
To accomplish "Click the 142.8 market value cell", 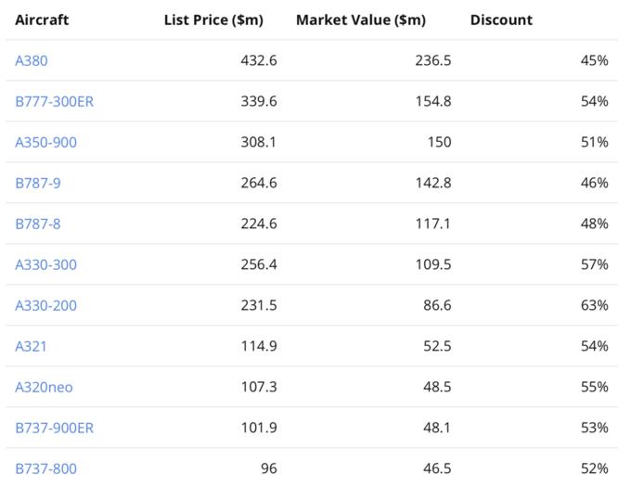I will click(433, 183).
